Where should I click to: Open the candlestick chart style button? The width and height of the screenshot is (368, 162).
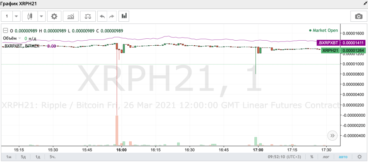click(x=30, y=16)
